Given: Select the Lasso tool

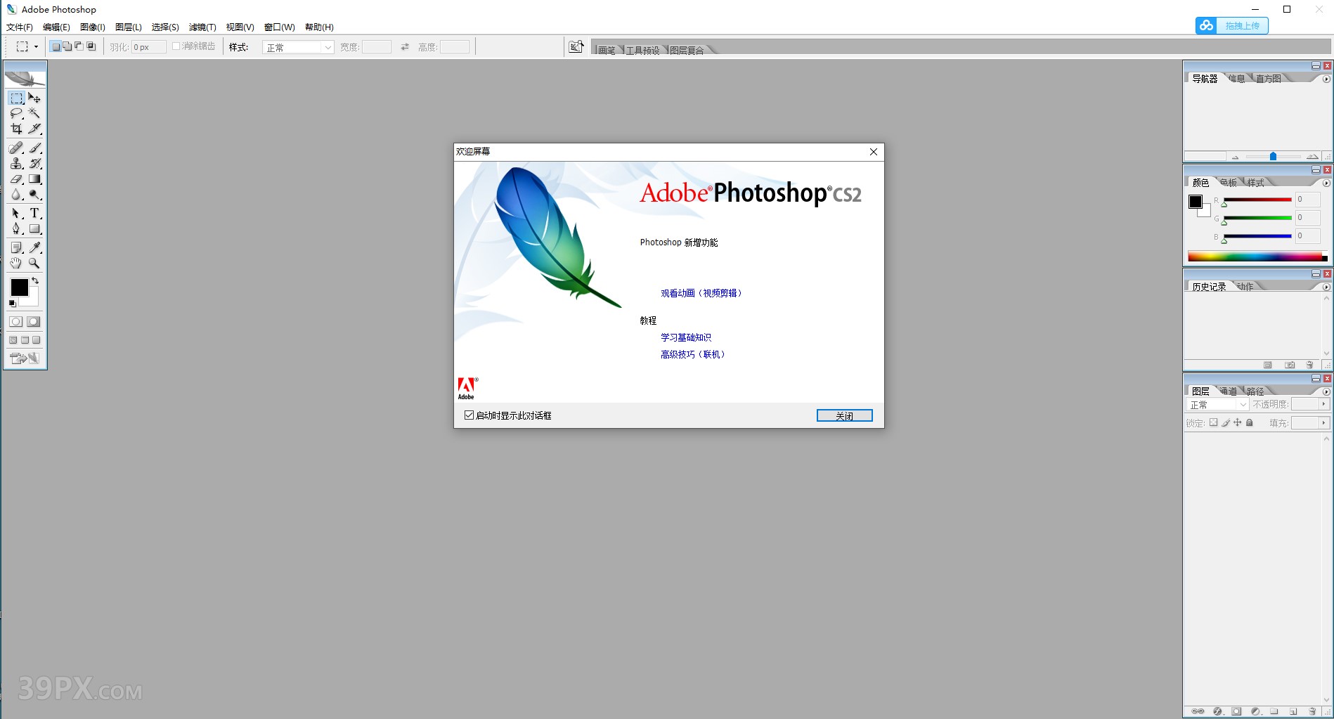Looking at the screenshot, I should [x=16, y=113].
